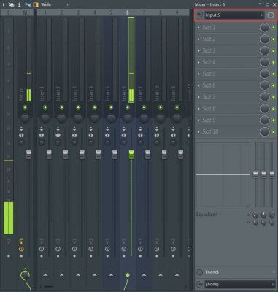This screenshot has width=278, height=292.
Task: Open the Wide layout dropdown
Action: pyautogui.click(x=55, y=4)
